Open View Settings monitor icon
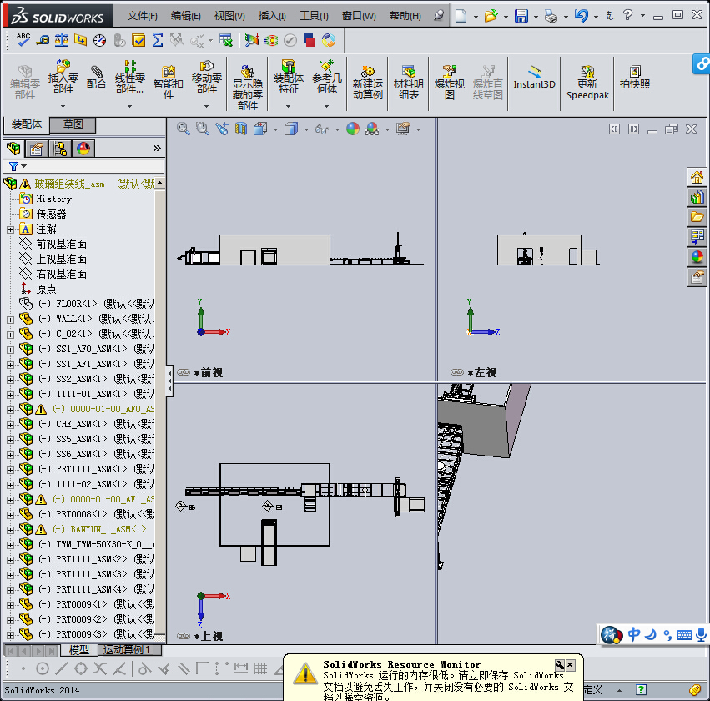This screenshot has height=701, width=710. 403,129
